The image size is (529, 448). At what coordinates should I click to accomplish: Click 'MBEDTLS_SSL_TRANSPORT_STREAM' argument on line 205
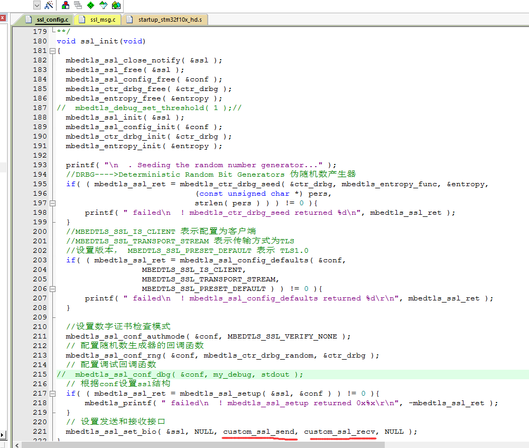click(209, 279)
